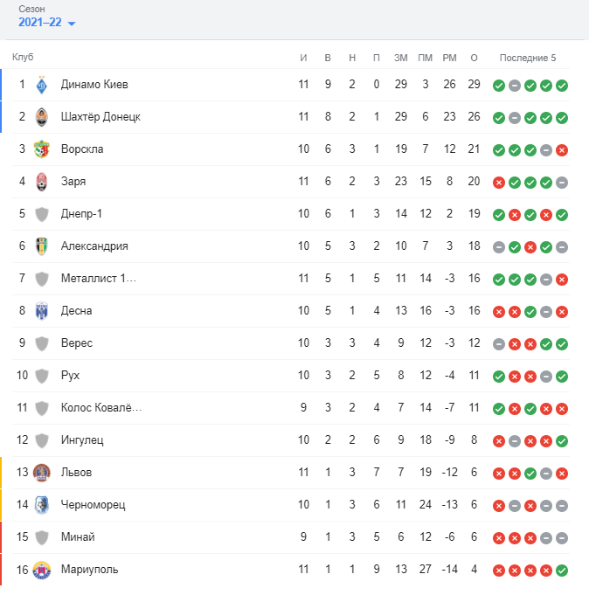Click Mariupol's latest green win icon
589x602 pixels.
point(562,571)
